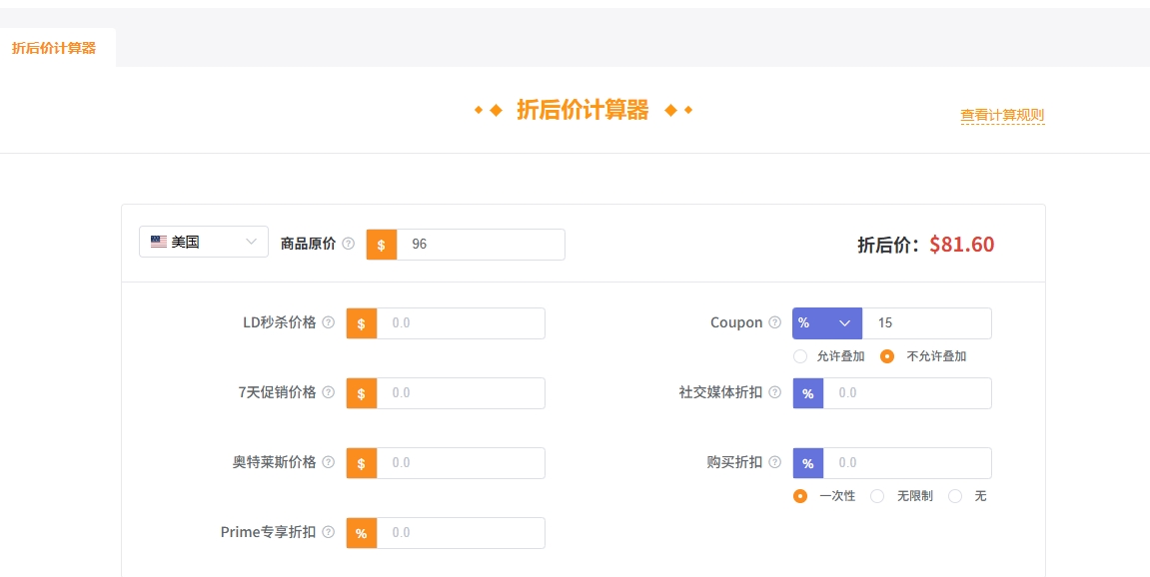This screenshot has width=1150, height=577.
Task: Focus the 商品原价 input showing 96
Action: tap(481, 245)
